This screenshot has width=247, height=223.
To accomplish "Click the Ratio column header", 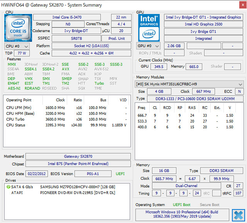I will click(76, 100).
